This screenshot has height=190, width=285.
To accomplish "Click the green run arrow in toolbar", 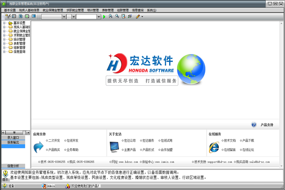I will (104, 17).
